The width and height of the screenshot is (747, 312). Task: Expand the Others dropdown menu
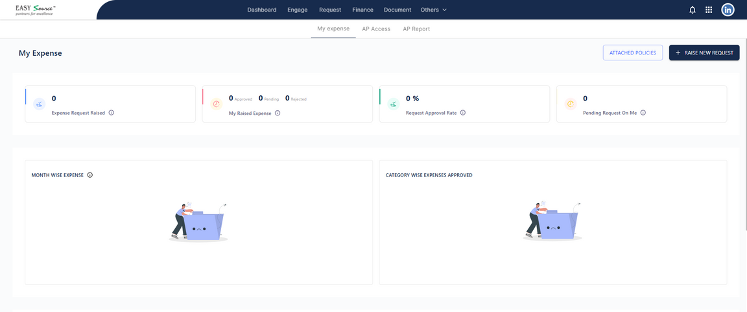pyautogui.click(x=433, y=10)
